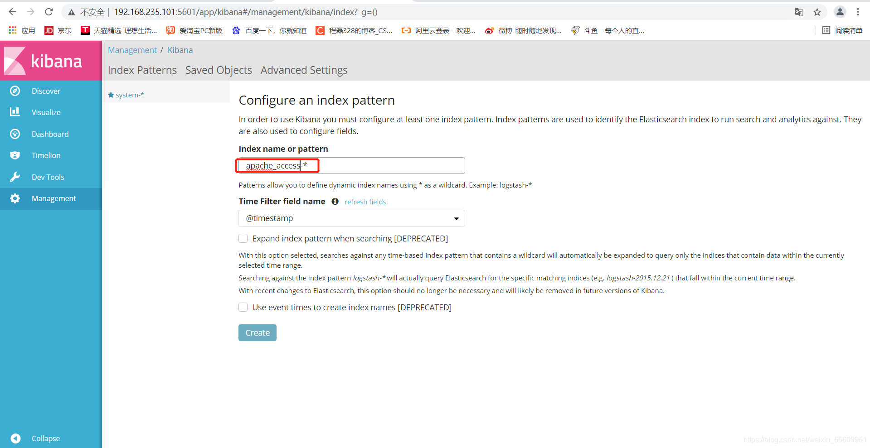The image size is (870, 448).
Task: Open the Dashboard gauge icon
Action: [15, 134]
